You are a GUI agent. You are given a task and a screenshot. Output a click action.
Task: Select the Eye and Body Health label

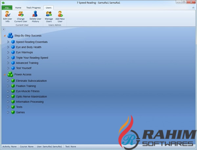[x=29, y=47]
